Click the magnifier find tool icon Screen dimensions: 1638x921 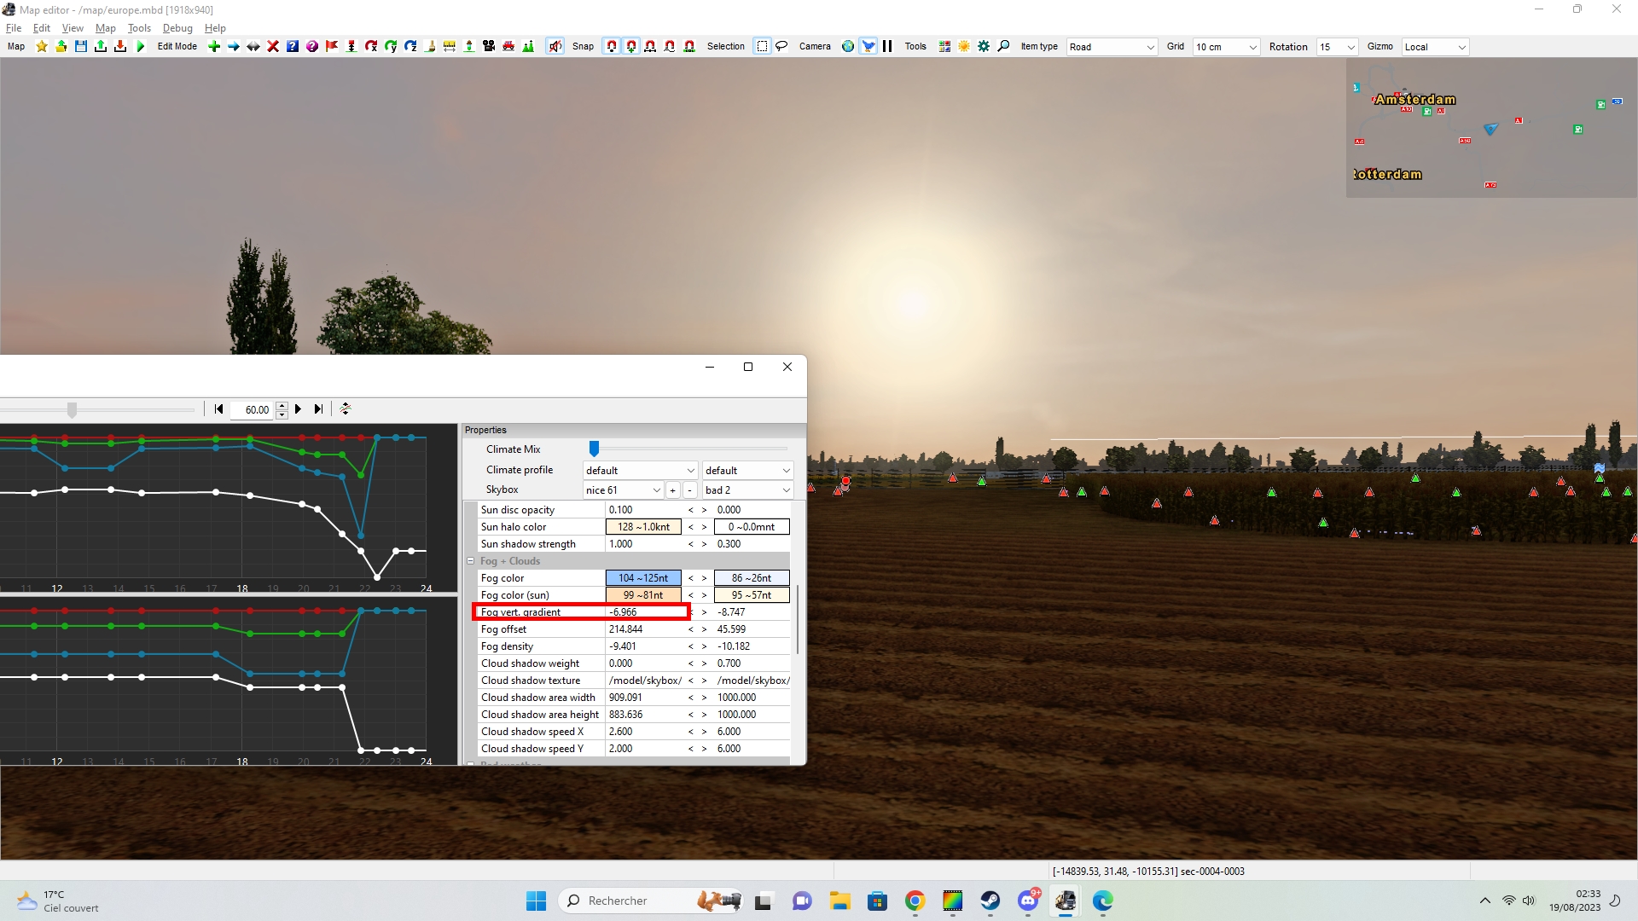click(x=1003, y=47)
